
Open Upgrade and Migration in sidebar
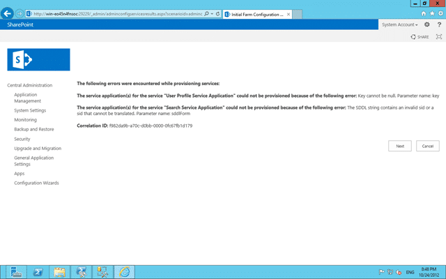[38, 149]
